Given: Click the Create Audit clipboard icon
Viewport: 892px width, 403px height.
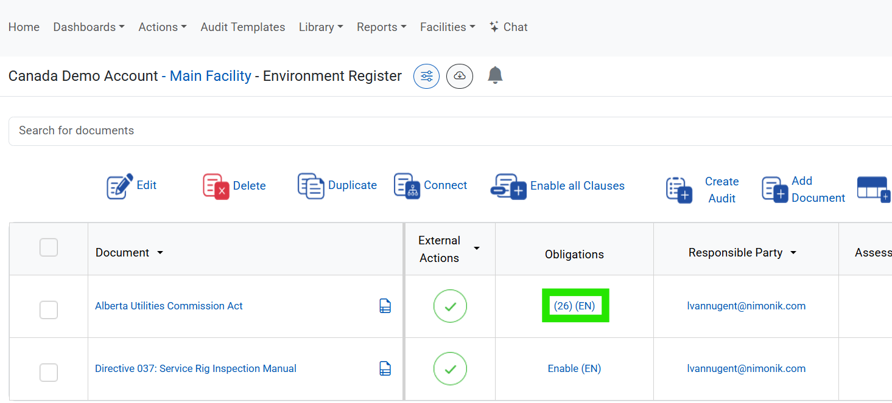Looking at the screenshot, I should 679,190.
